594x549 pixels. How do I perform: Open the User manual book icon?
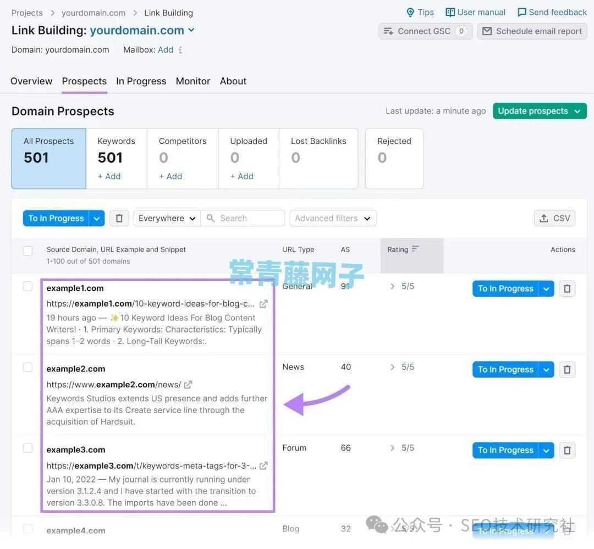450,13
